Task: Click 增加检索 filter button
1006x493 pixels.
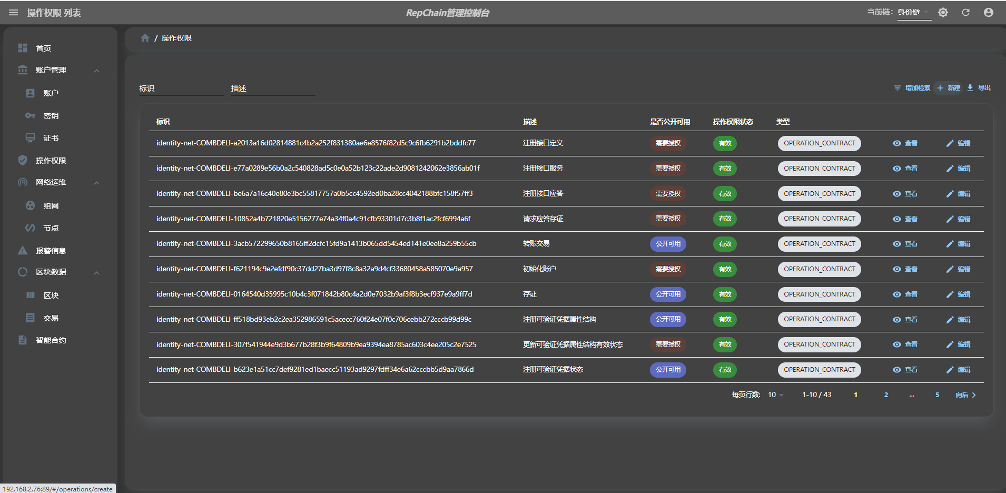Action: (x=912, y=88)
